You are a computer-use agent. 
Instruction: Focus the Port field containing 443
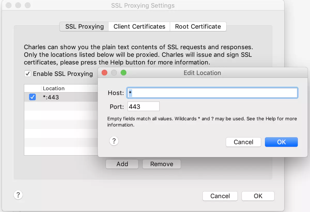(x=143, y=106)
